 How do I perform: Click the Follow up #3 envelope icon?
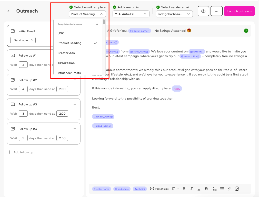13,104
